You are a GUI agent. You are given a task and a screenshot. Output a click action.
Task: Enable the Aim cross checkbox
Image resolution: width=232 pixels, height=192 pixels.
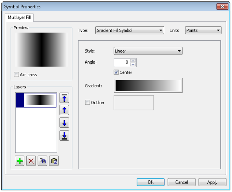pos(17,75)
